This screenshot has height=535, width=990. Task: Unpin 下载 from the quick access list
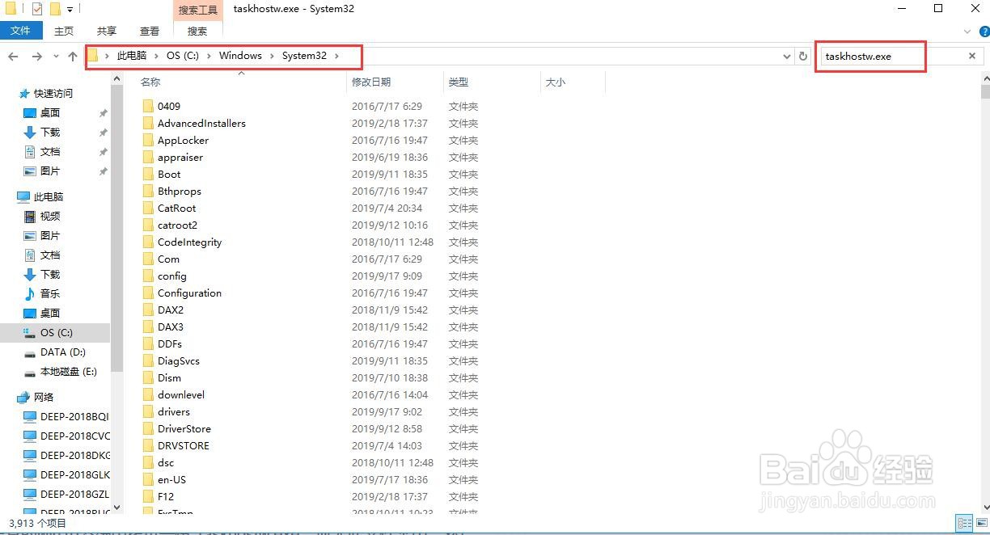[103, 132]
